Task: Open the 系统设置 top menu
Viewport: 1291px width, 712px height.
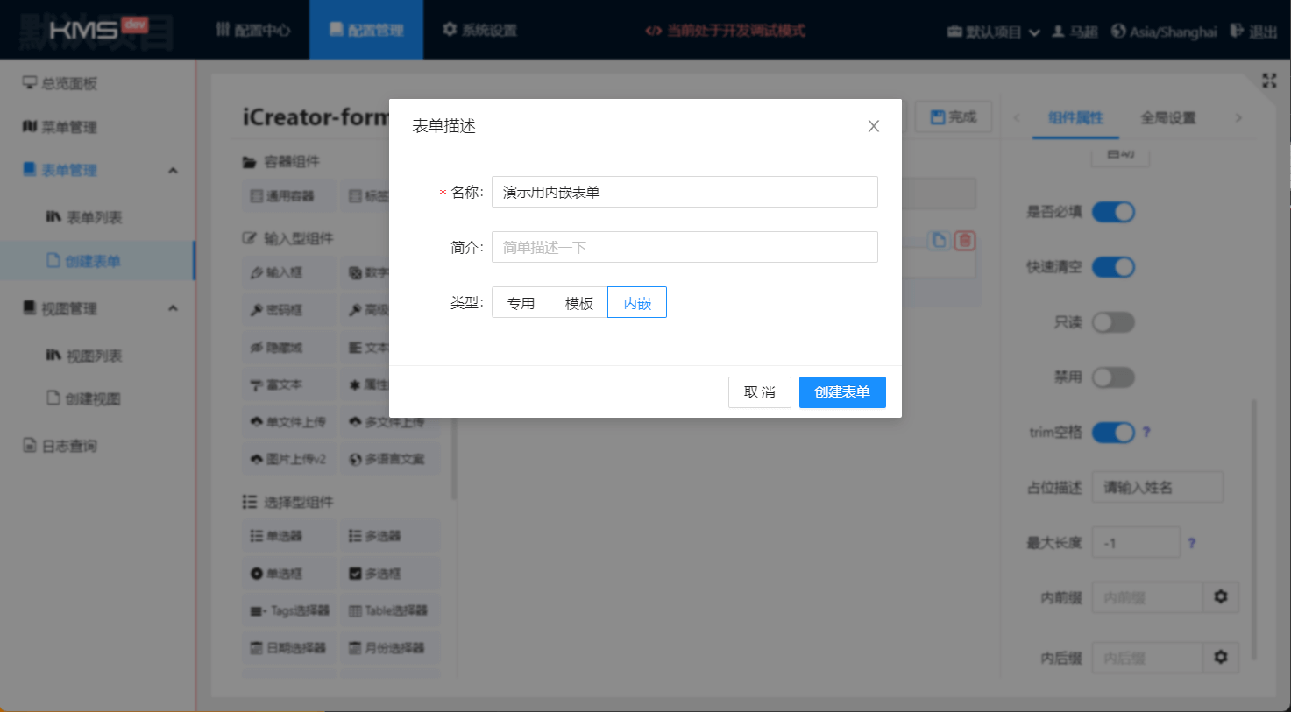Action: pyautogui.click(x=479, y=30)
